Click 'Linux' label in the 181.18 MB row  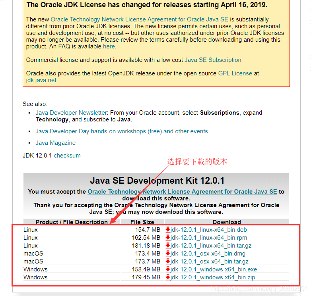tap(31, 246)
